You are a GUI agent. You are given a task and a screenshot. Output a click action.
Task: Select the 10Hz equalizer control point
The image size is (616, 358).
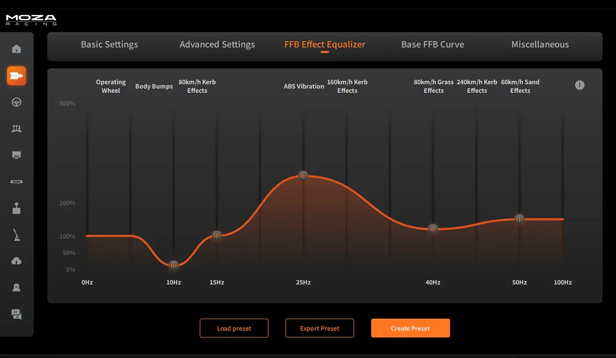[174, 265]
